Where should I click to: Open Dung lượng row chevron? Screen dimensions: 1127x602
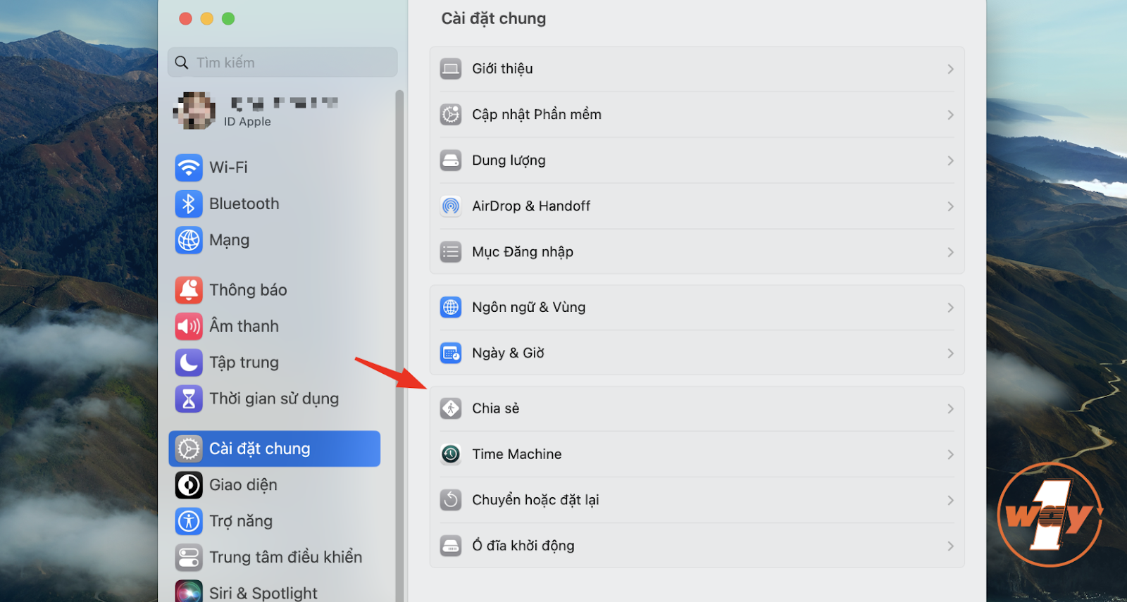coord(950,161)
